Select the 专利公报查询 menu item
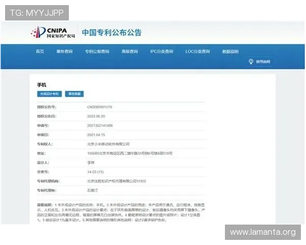Image resolution: width=306 pixels, height=245 pixels. 97,52
